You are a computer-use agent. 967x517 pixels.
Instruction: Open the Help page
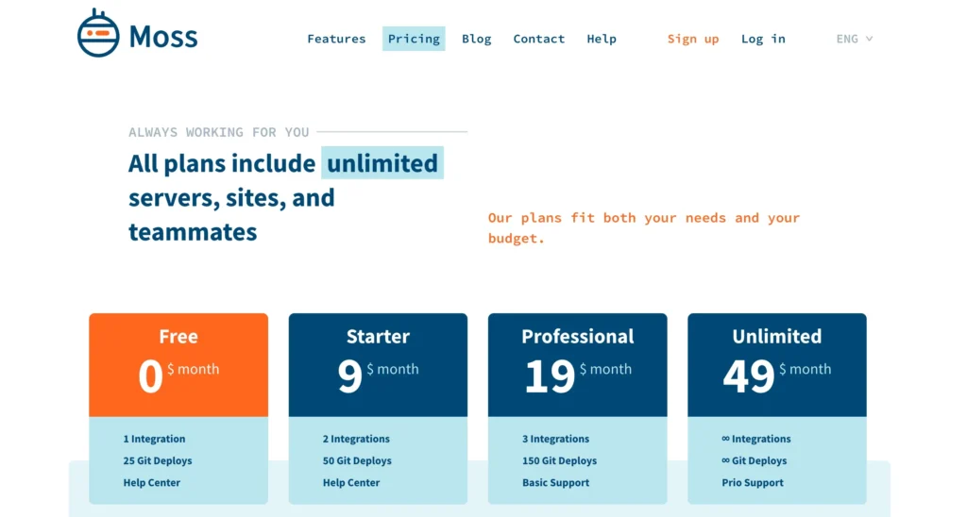601,39
